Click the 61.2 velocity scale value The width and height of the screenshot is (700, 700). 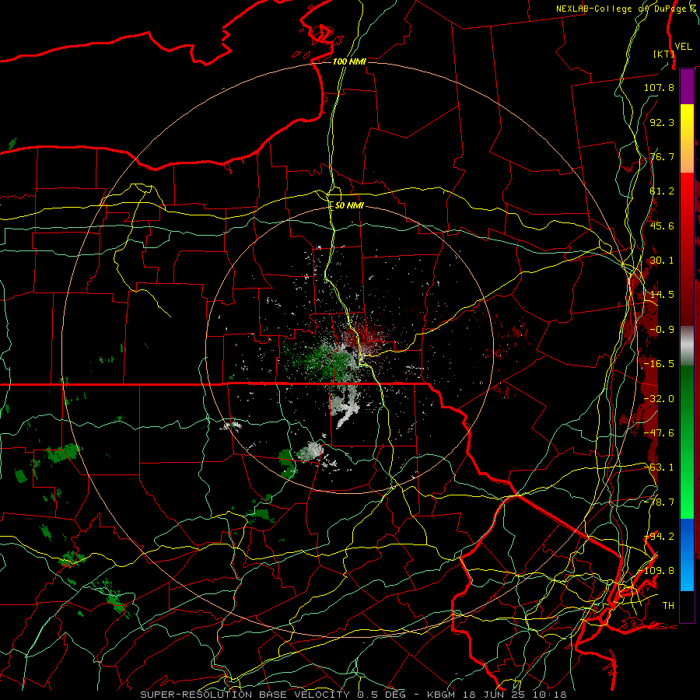pos(662,191)
